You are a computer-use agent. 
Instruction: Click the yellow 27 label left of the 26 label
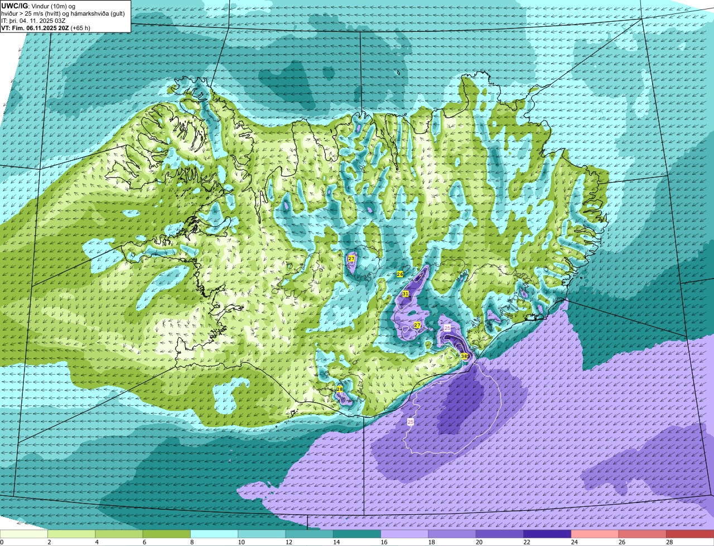click(351, 258)
